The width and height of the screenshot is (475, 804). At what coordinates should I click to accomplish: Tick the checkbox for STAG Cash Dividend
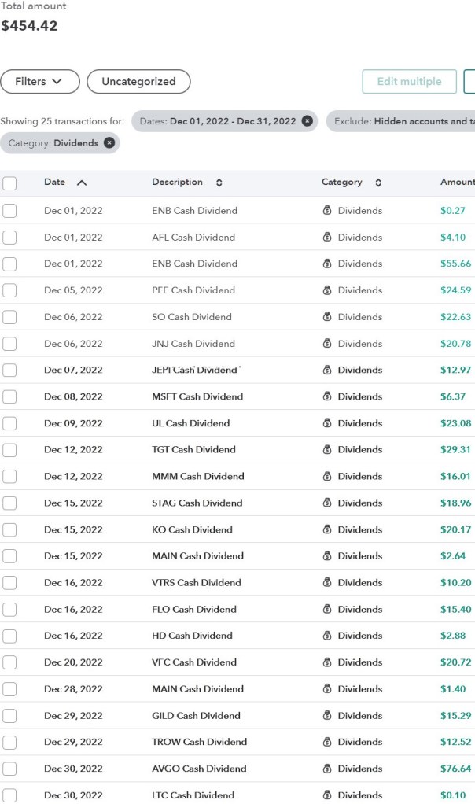(x=9, y=503)
